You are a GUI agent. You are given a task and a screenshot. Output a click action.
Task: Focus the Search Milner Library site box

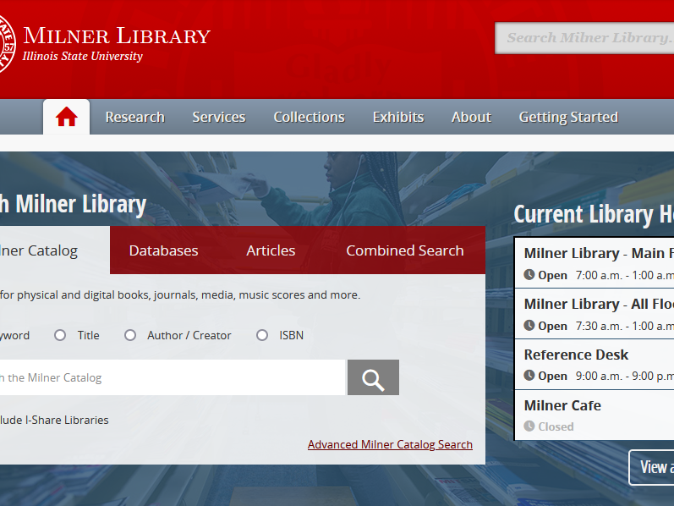pos(584,38)
